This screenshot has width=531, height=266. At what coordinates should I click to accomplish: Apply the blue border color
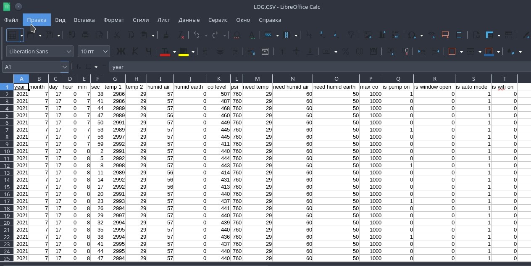(x=489, y=52)
